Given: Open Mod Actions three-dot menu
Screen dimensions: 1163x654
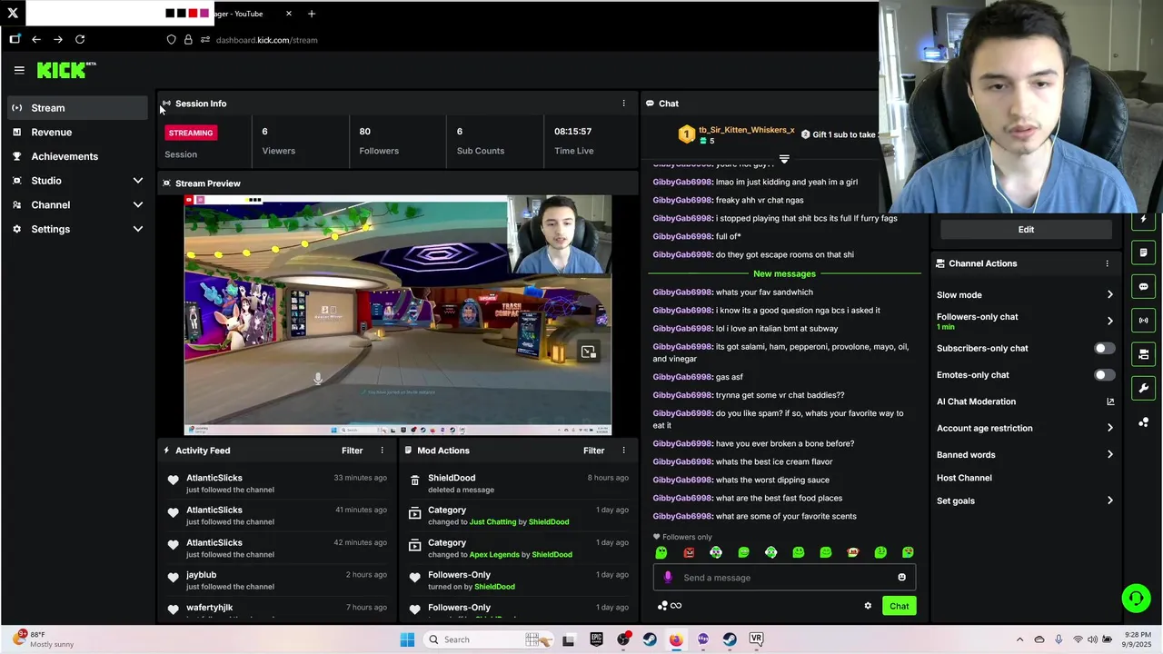Looking at the screenshot, I should (623, 451).
